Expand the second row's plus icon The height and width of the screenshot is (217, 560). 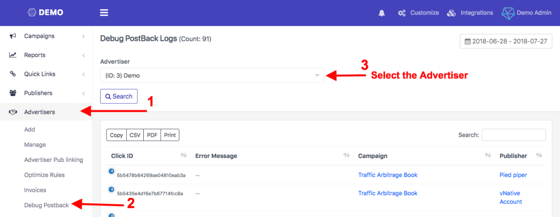click(x=111, y=189)
